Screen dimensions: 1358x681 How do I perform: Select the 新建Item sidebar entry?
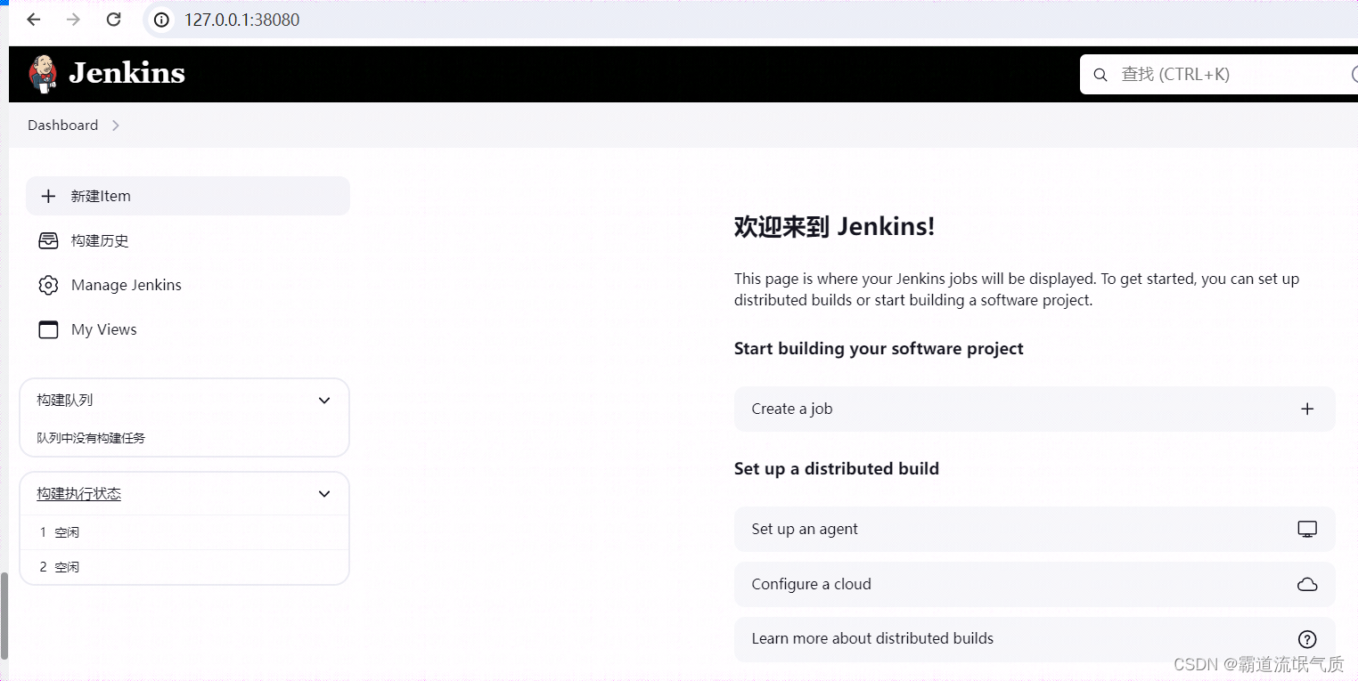click(101, 195)
